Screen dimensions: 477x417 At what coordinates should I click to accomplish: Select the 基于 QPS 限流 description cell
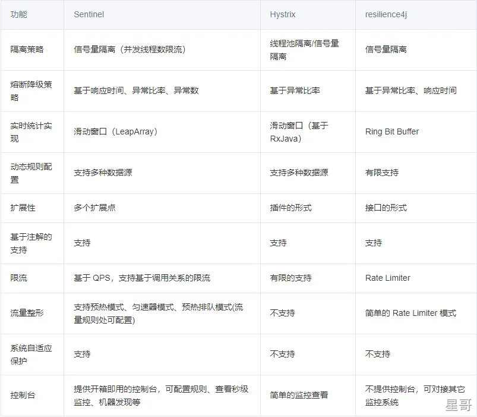click(x=141, y=278)
